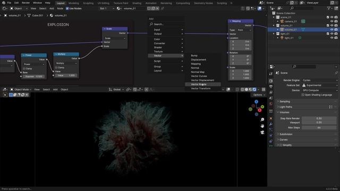Switch to rendered viewport shading
The image size is (340, 191).
pyautogui.click(x=254, y=90)
